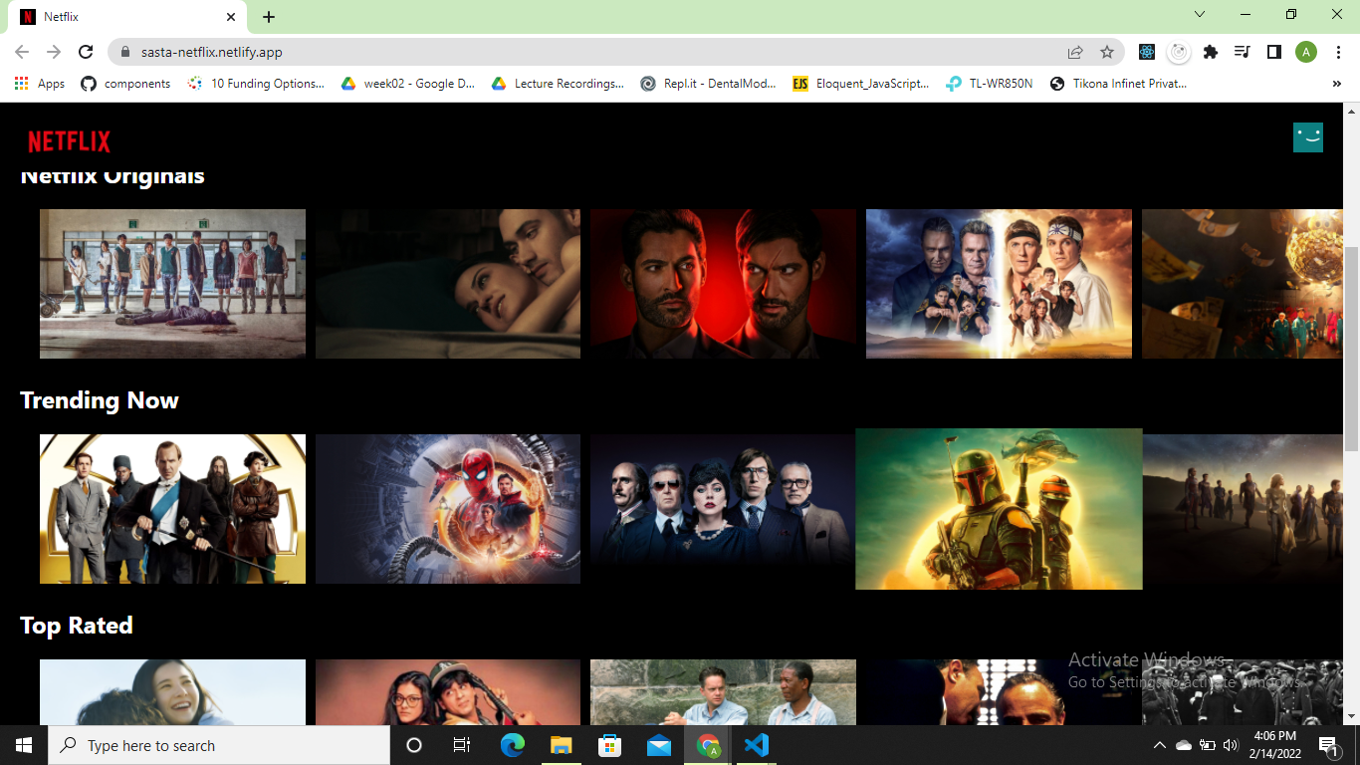Select the couple lying in bed poster
This screenshot has height=765, width=1360.
(448, 284)
